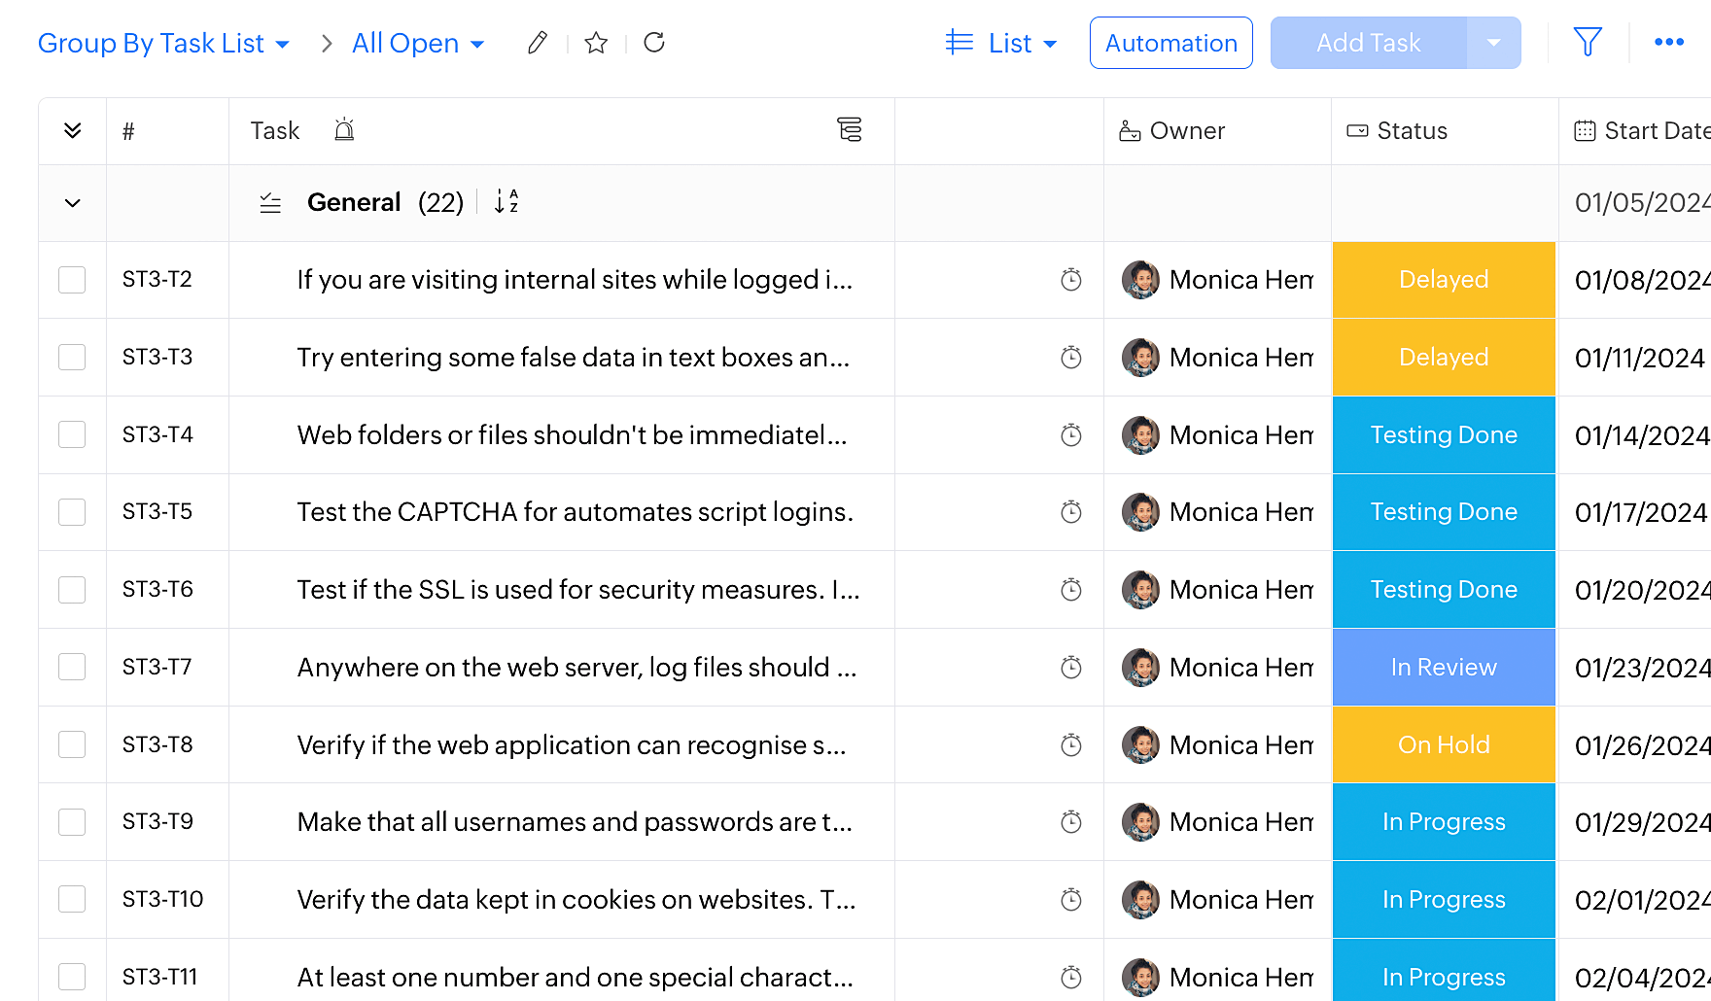Select checkbox for task ST3-T2
This screenshot has width=1711, height=1001.
72,280
